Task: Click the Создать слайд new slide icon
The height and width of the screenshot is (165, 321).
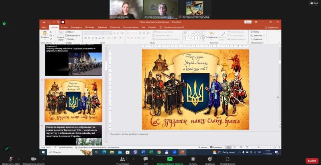Action: [x=61, y=33]
